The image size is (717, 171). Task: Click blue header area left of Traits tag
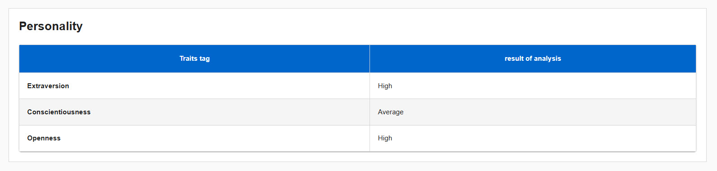tap(99, 58)
